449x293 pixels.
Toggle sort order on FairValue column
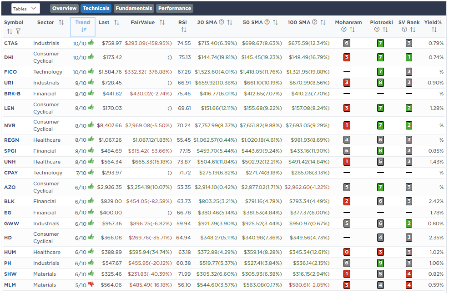162,22
